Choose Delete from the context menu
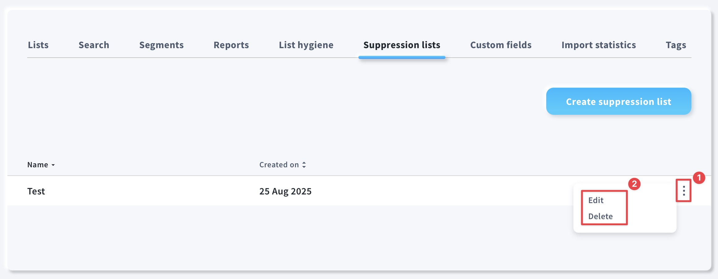This screenshot has width=718, height=279. (600, 216)
